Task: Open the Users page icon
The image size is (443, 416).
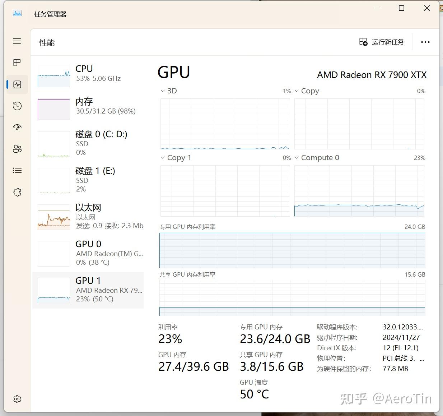Action: coord(17,149)
